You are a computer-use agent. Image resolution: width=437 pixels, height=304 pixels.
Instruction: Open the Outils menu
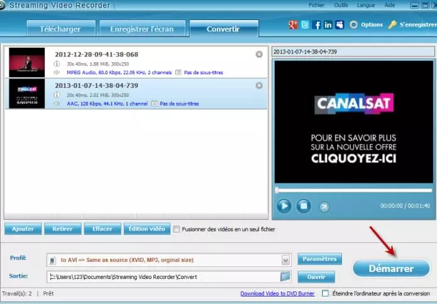coord(341,5)
